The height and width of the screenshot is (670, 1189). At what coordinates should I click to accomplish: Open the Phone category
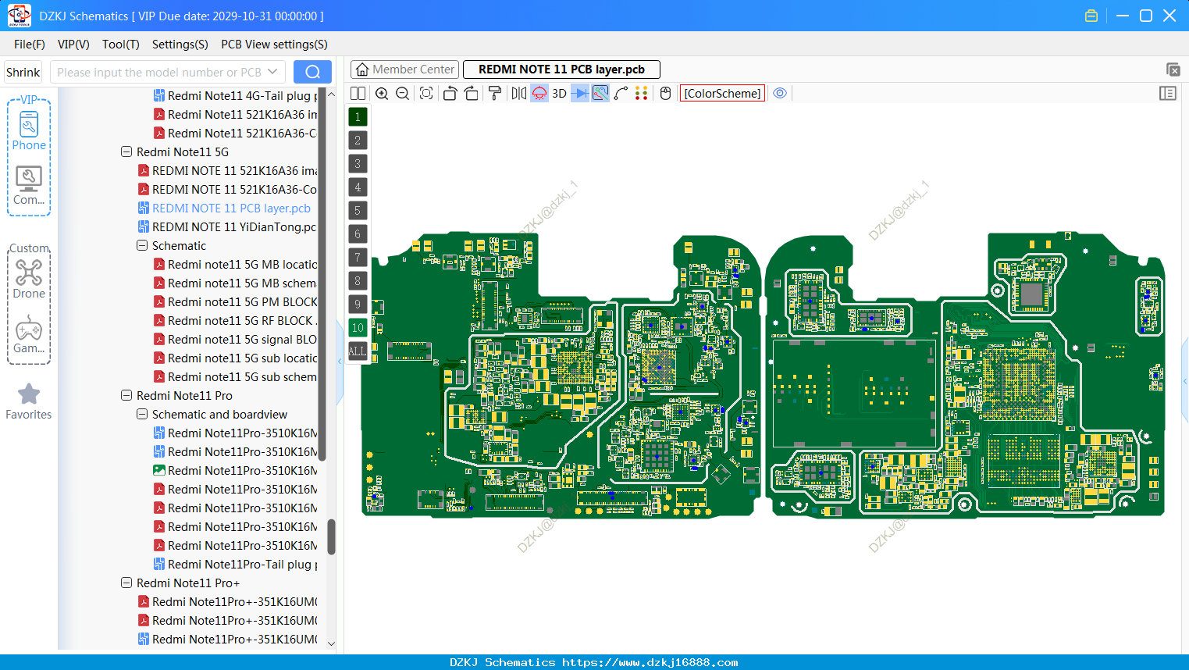(29, 130)
